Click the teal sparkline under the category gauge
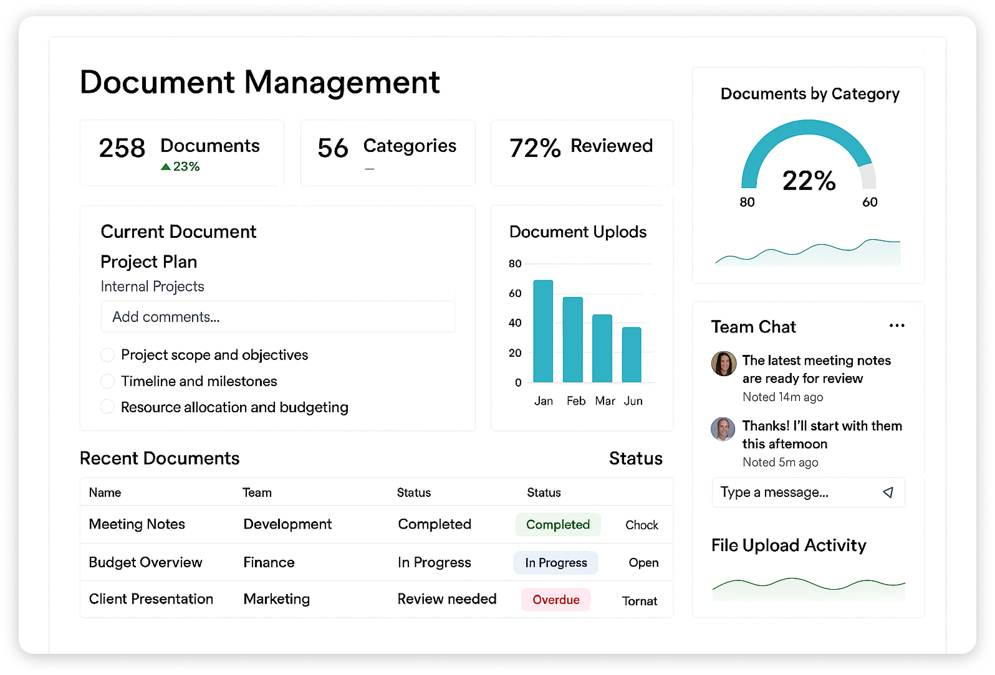This screenshot has height=675, width=995. pyautogui.click(x=808, y=253)
